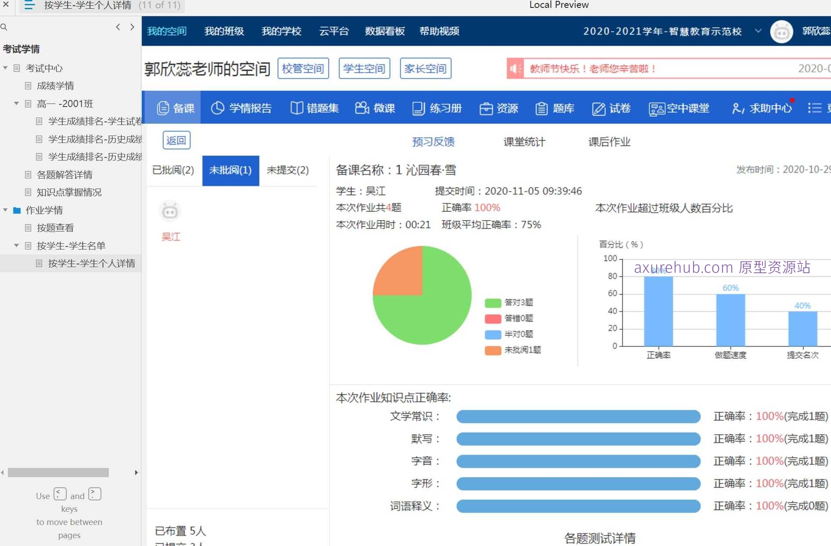Open the 2020-2021学年 dropdown
This screenshot has height=546, width=831.
tap(758, 31)
